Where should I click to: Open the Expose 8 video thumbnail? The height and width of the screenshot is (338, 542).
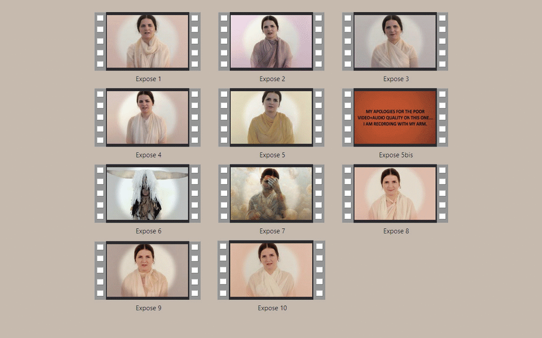pos(395,193)
